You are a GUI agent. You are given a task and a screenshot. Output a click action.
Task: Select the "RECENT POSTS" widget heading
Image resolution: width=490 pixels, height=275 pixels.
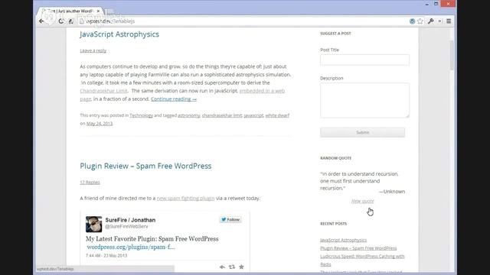[x=334, y=224]
